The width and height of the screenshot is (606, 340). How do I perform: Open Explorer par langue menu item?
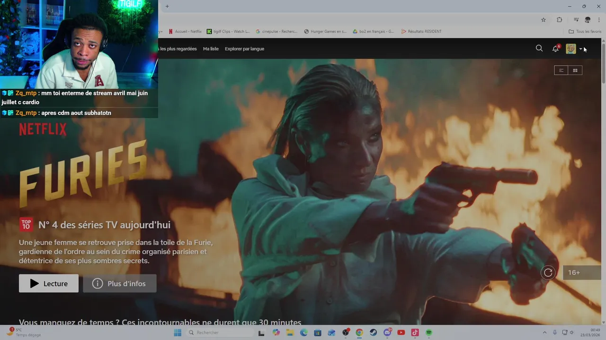click(x=244, y=49)
